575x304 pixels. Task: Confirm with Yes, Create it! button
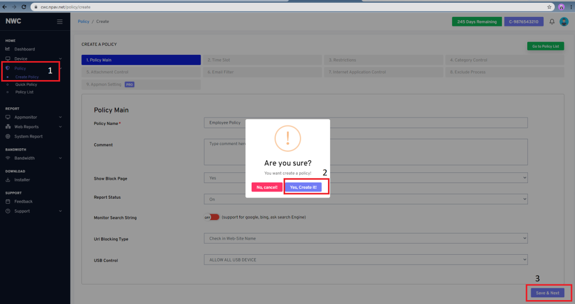(303, 187)
